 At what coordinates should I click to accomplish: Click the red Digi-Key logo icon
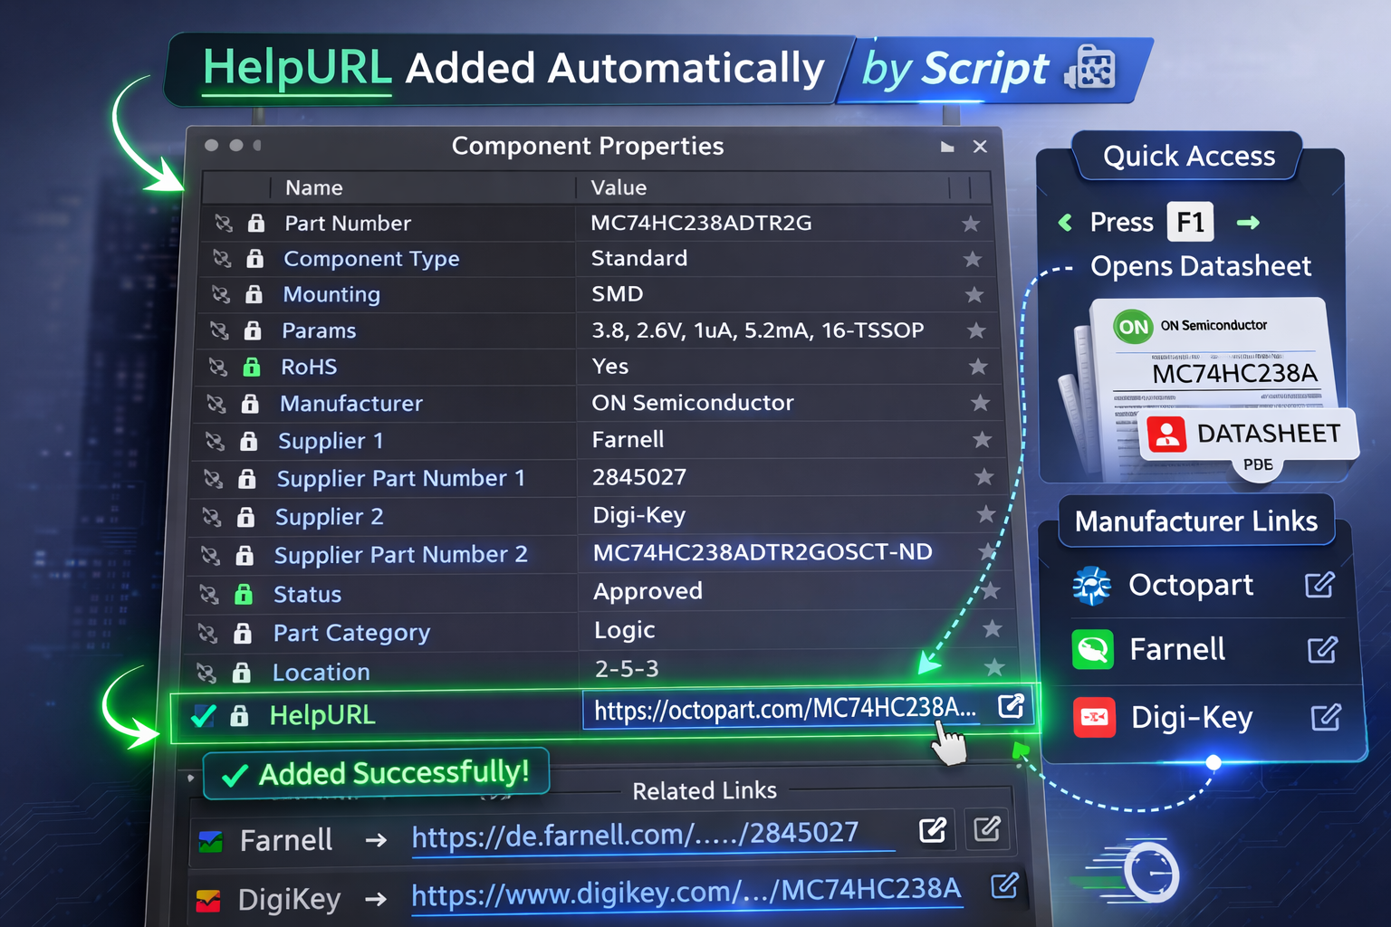[x=1095, y=718]
